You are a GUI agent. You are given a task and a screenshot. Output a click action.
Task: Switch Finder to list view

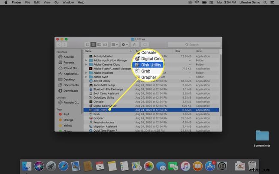tap(93, 45)
